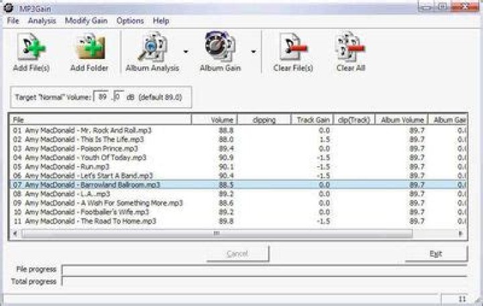The width and height of the screenshot is (483, 306).
Task: Sort list by clipping column header
Action: coord(264,120)
